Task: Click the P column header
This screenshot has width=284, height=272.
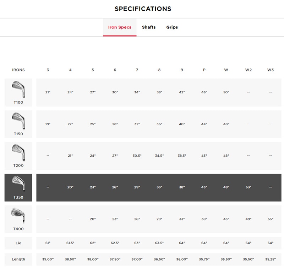Action: [204, 70]
